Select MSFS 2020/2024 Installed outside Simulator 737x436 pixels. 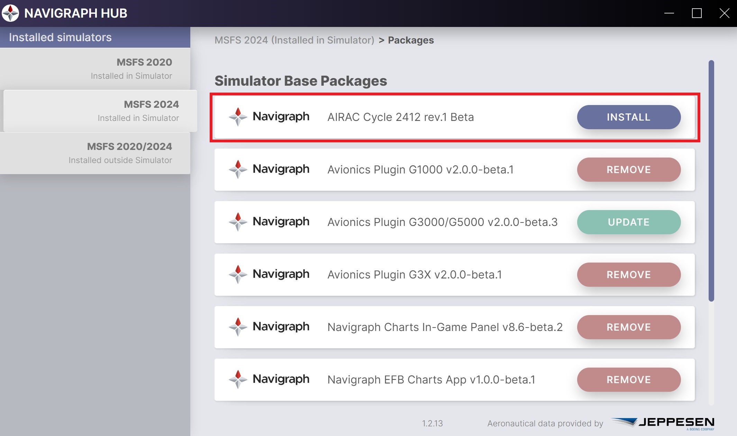95,153
